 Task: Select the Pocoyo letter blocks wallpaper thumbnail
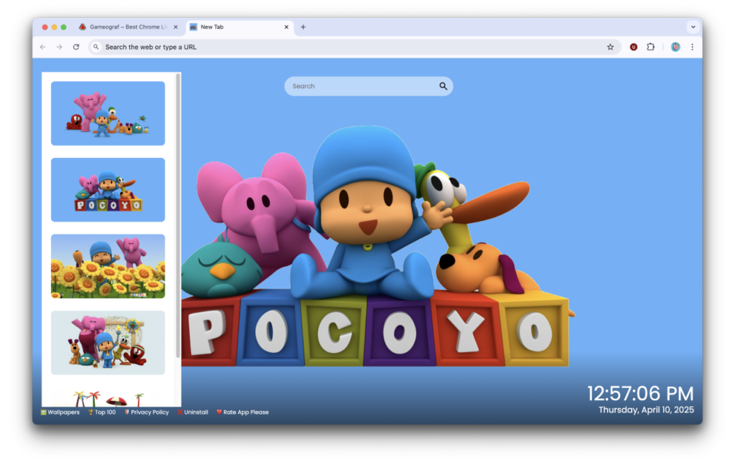(108, 189)
